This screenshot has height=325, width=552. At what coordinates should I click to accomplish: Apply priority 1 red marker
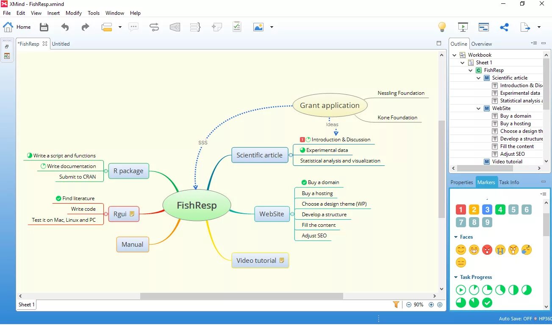coord(461,209)
